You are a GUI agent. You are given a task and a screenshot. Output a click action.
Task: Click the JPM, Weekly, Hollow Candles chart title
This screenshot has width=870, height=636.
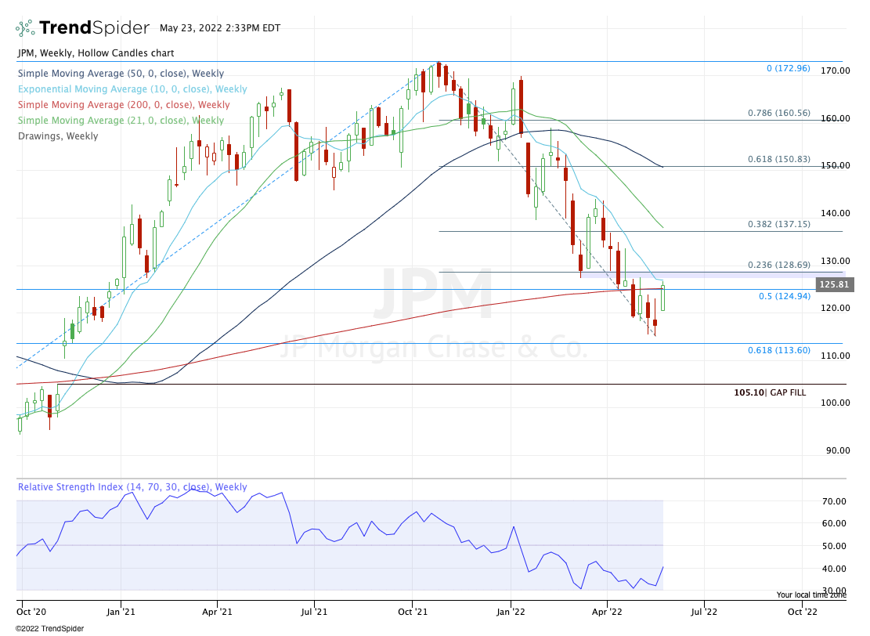coord(96,53)
